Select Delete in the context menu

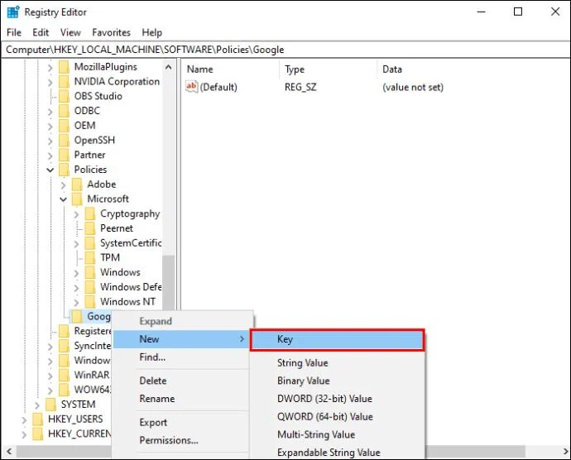coord(181,381)
